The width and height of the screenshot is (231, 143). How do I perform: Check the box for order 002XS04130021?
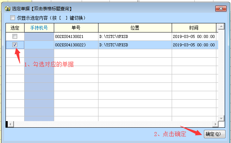15,36
